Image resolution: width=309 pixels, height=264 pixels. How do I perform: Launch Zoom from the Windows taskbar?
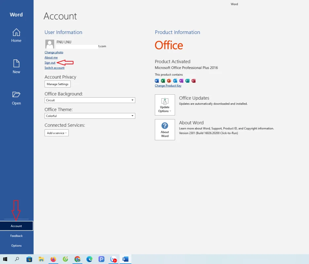click(113, 259)
